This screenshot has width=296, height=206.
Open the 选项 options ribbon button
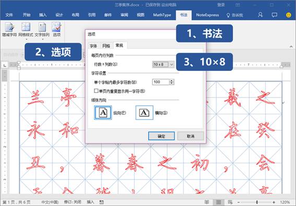[x=56, y=29]
